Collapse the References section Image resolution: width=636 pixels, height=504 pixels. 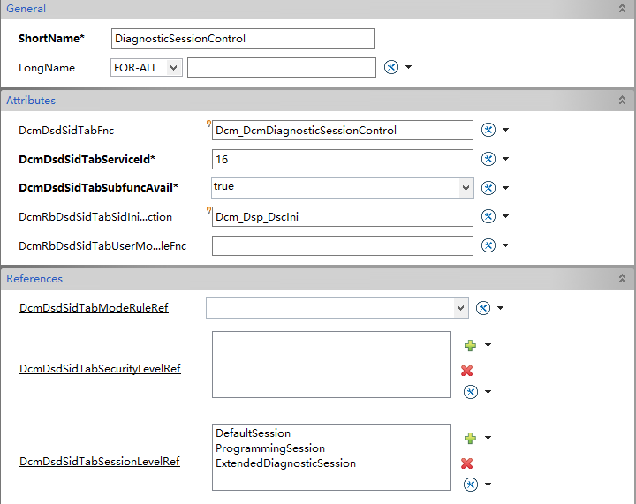pos(622,278)
